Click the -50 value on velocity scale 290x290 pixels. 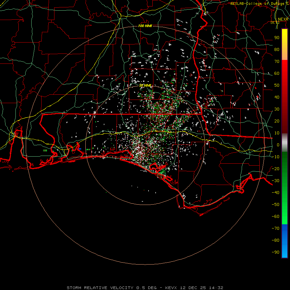[x=275, y=204]
